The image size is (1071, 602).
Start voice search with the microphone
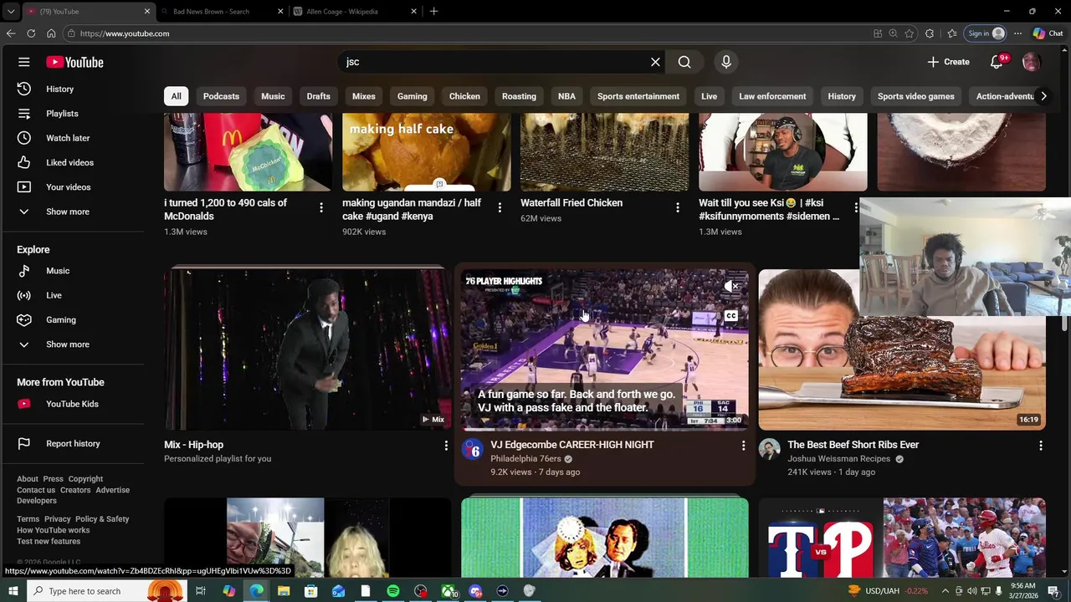point(726,62)
